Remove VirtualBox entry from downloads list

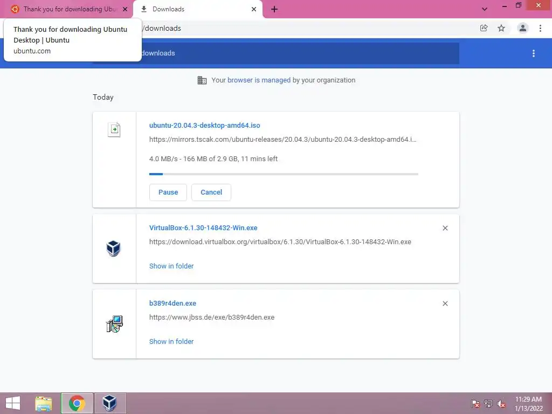click(x=445, y=228)
